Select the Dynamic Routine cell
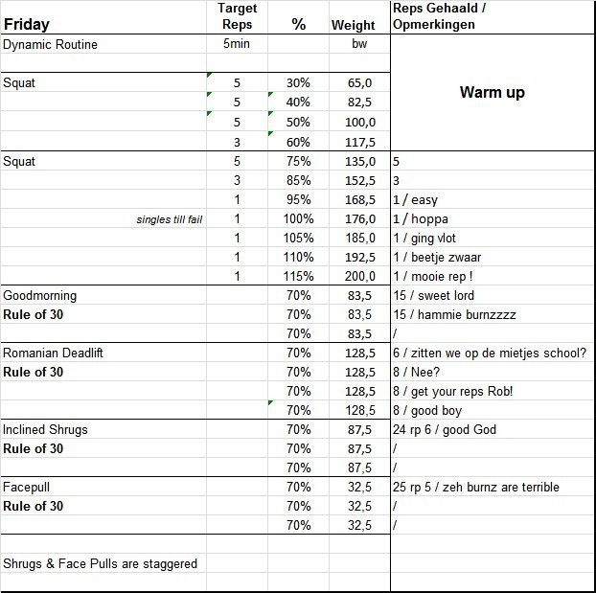Image resolution: width=596 pixels, height=593 pixels. pyautogui.click(x=51, y=44)
